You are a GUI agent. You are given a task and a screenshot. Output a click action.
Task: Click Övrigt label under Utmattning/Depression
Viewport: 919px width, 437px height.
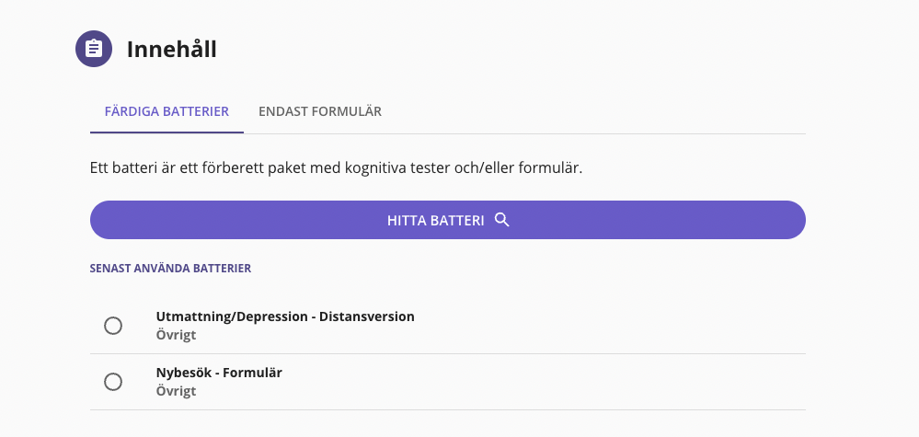tap(176, 335)
